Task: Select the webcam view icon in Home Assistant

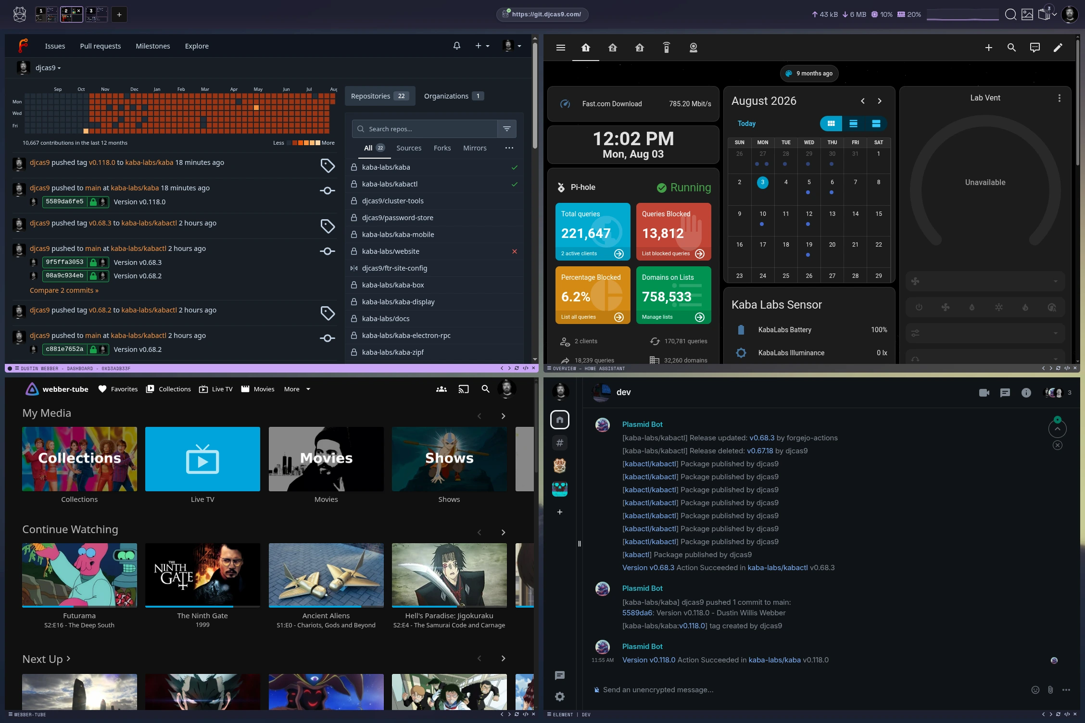Action: (693, 48)
